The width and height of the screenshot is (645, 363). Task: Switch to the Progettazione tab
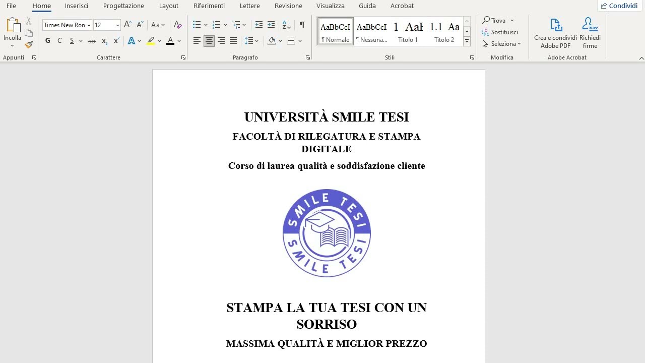tap(123, 6)
